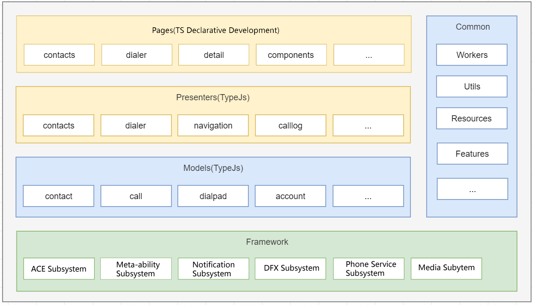Select the Resources box in Common

(x=472, y=119)
